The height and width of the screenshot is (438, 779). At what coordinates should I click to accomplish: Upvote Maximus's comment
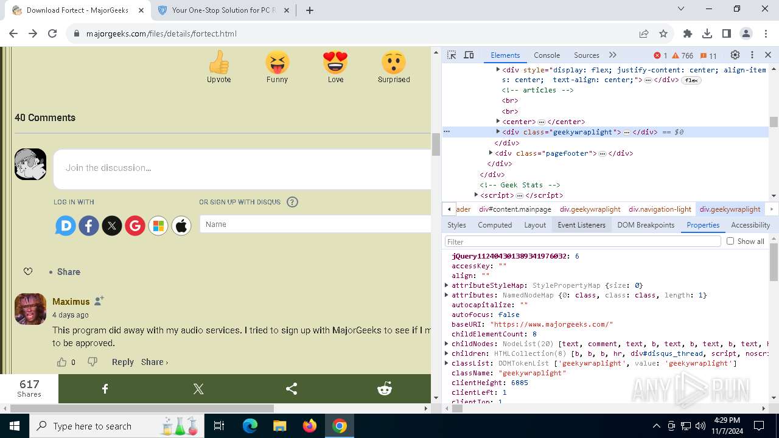pos(62,362)
